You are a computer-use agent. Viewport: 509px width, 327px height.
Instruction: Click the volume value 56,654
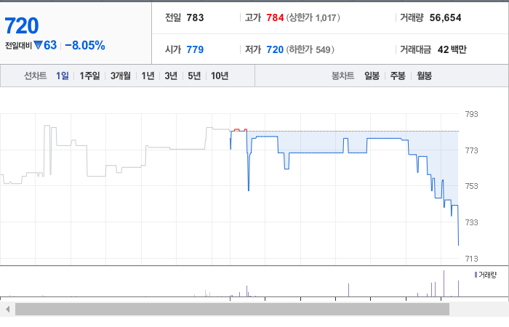pos(445,17)
